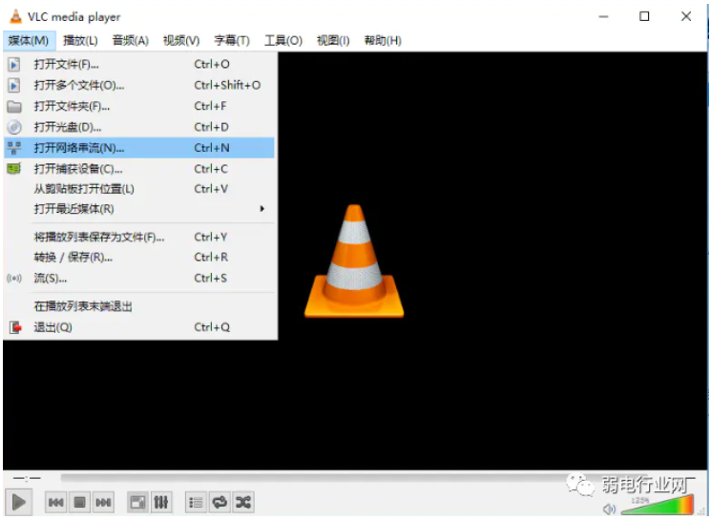Toggle loop repeat mode
The height and width of the screenshot is (520, 711).
220,502
